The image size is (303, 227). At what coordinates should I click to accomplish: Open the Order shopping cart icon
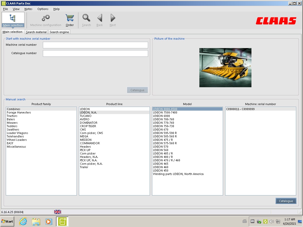69,18
